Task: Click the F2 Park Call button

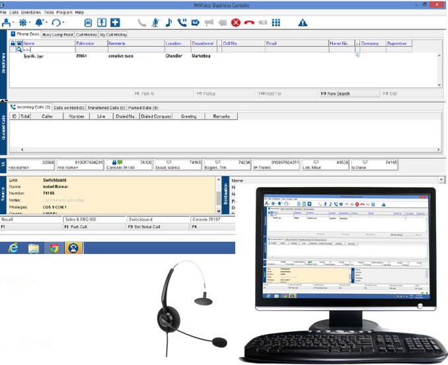Action: tap(94, 227)
